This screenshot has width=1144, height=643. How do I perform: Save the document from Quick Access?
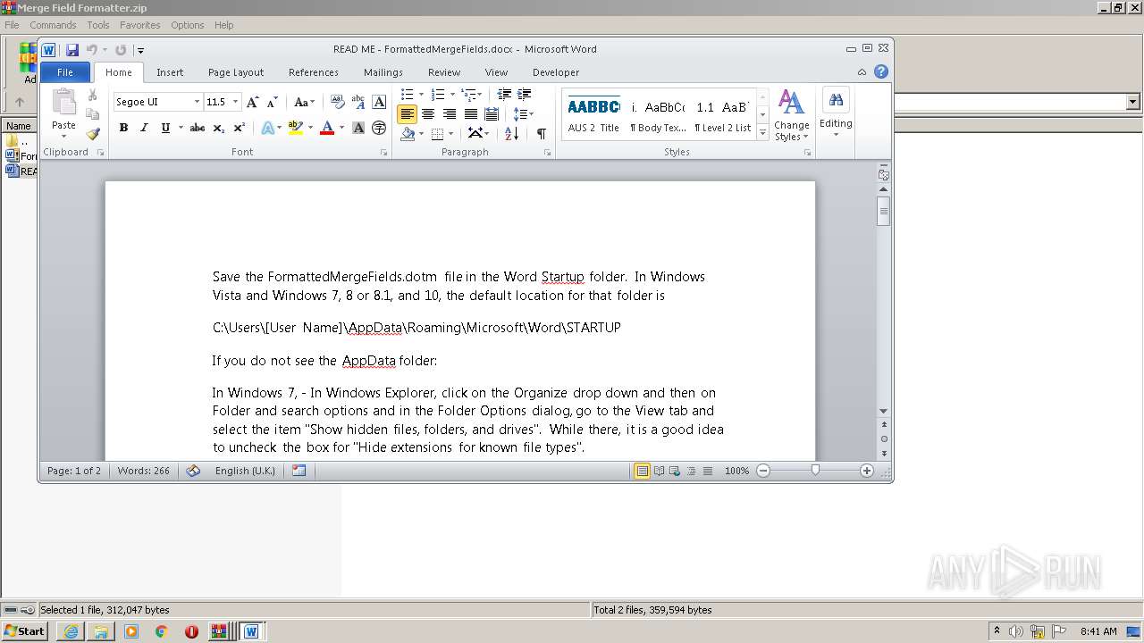(72, 50)
